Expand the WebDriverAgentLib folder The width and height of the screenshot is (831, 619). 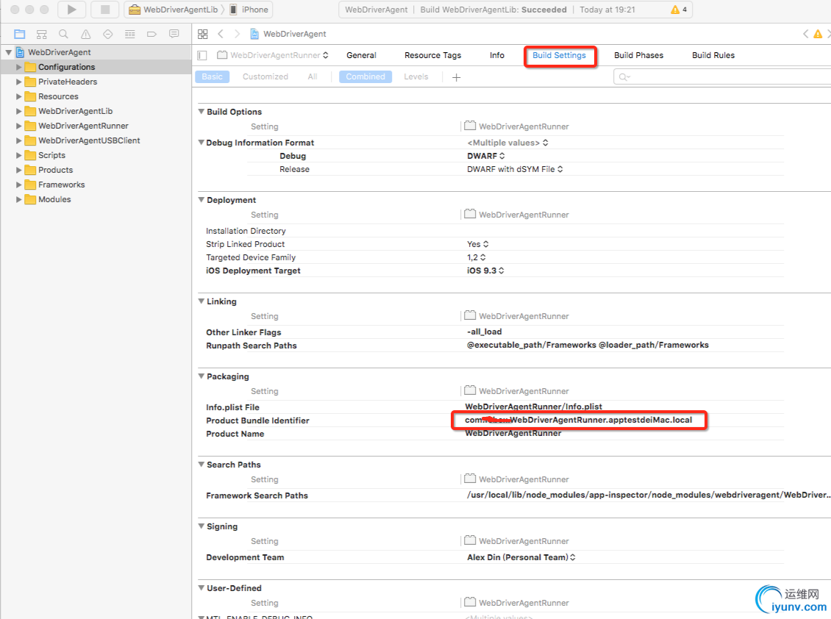19,111
